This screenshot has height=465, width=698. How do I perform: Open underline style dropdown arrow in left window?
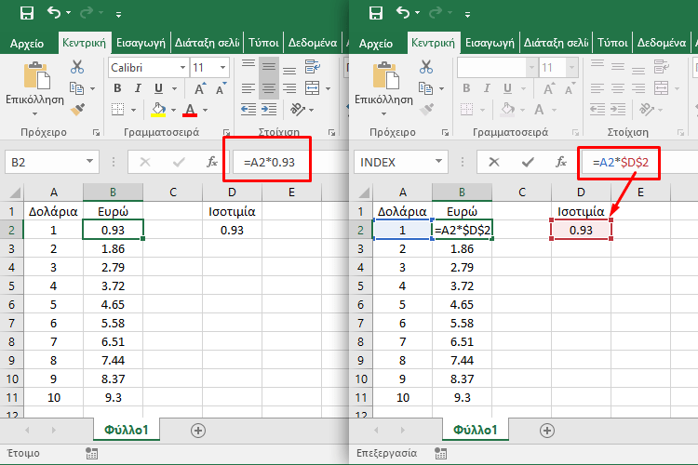click(174, 88)
